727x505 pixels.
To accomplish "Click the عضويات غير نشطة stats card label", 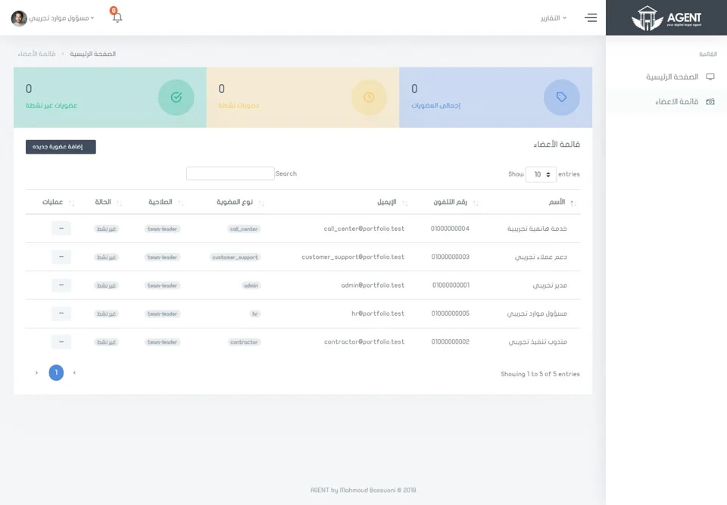I will [x=51, y=105].
